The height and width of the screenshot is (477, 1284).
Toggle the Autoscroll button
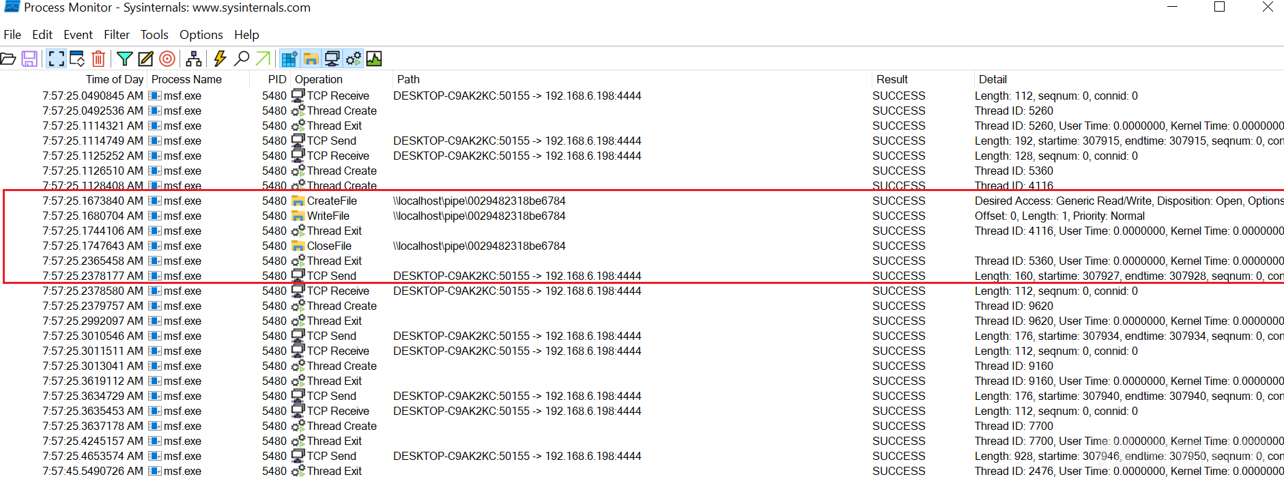[x=77, y=59]
